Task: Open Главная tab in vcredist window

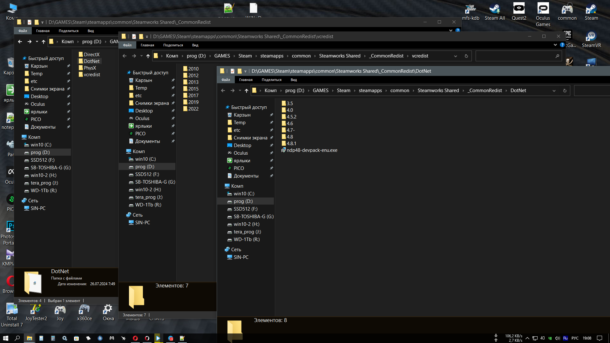Action: tap(147, 45)
